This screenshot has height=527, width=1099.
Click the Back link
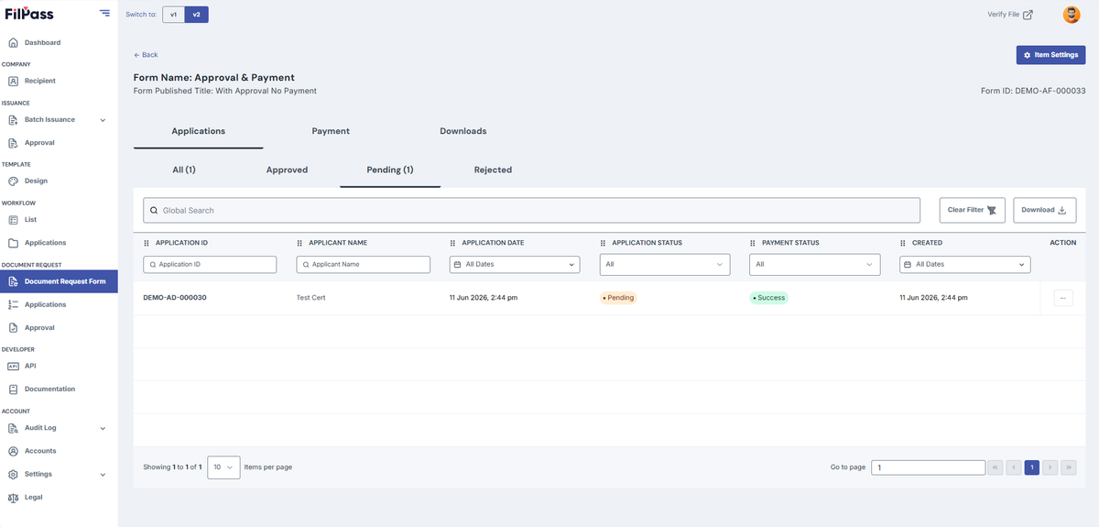pos(146,55)
